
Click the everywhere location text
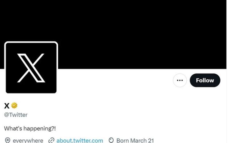(x=28, y=140)
